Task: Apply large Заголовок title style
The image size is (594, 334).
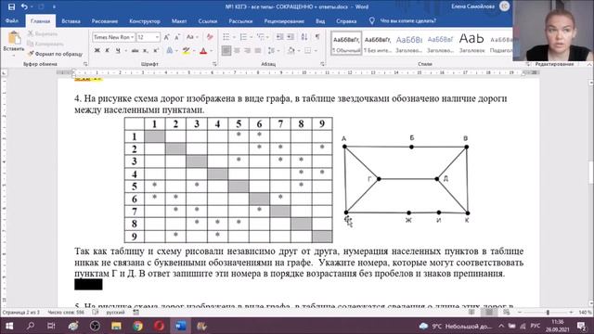Action: (471, 44)
